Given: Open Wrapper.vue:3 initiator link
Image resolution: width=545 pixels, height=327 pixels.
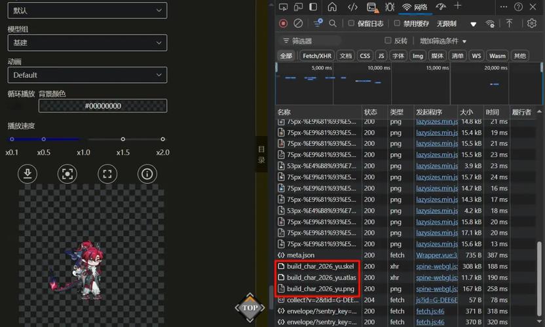Looking at the screenshot, I should click(x=436, y=255).
